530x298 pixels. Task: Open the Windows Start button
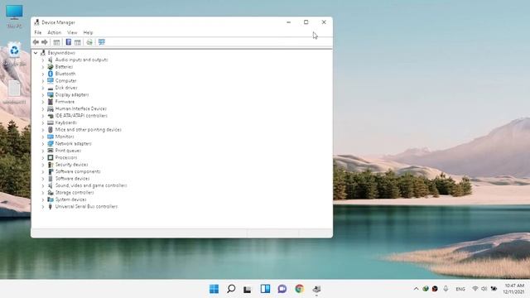coord(214,289)
